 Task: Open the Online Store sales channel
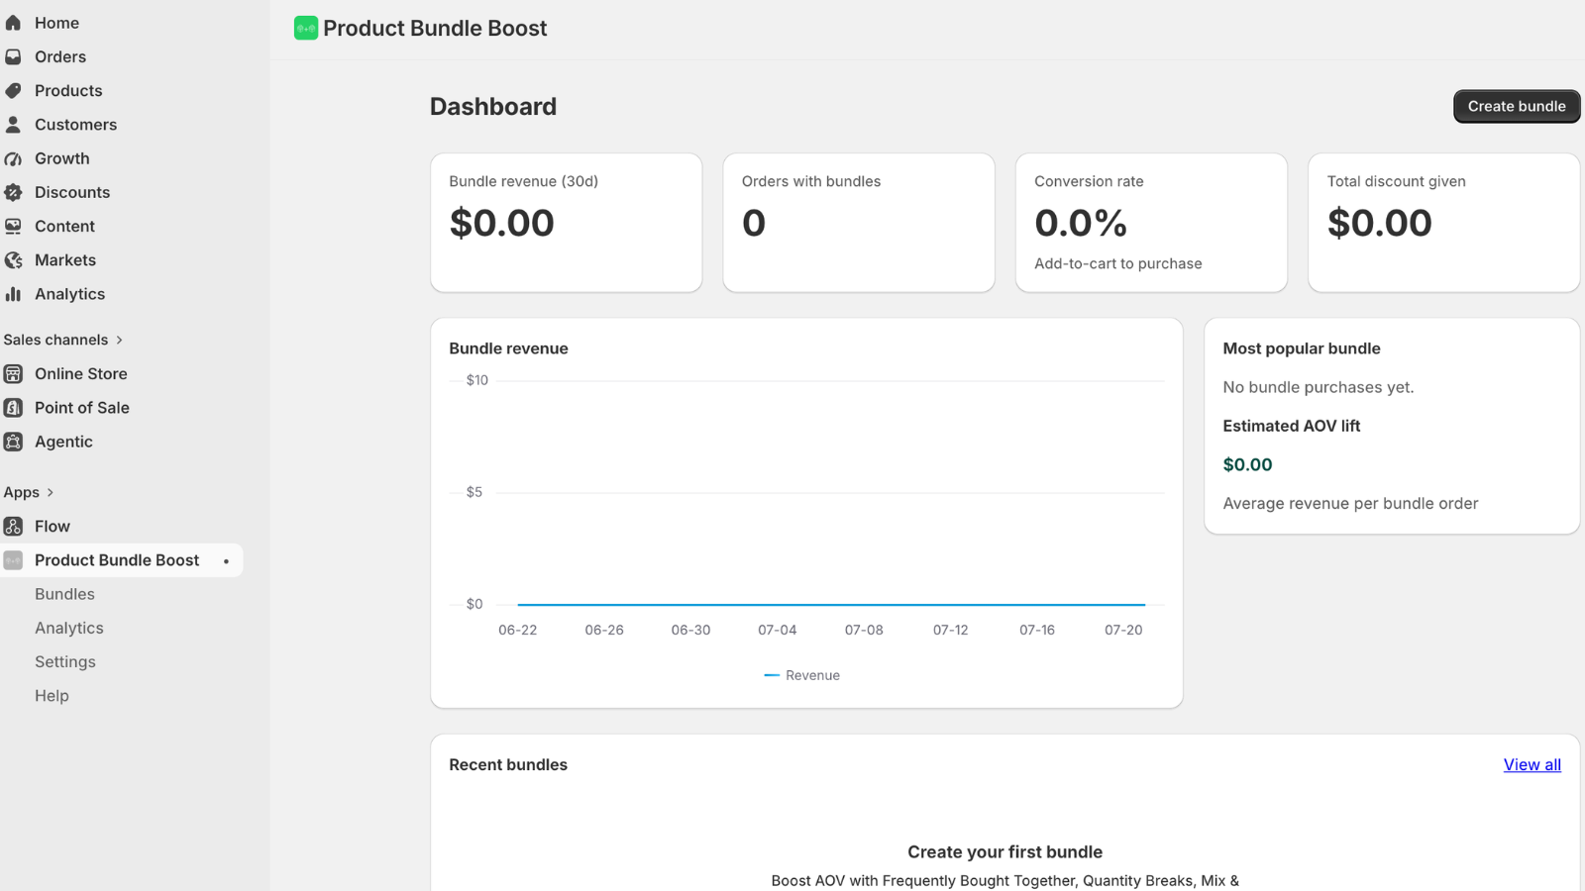point(81,373)
